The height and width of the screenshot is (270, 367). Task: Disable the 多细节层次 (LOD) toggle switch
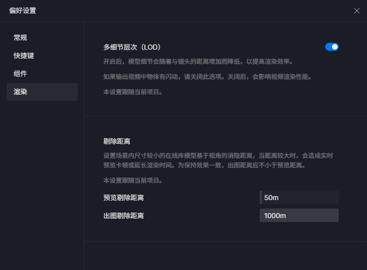(x=332, y=47)
